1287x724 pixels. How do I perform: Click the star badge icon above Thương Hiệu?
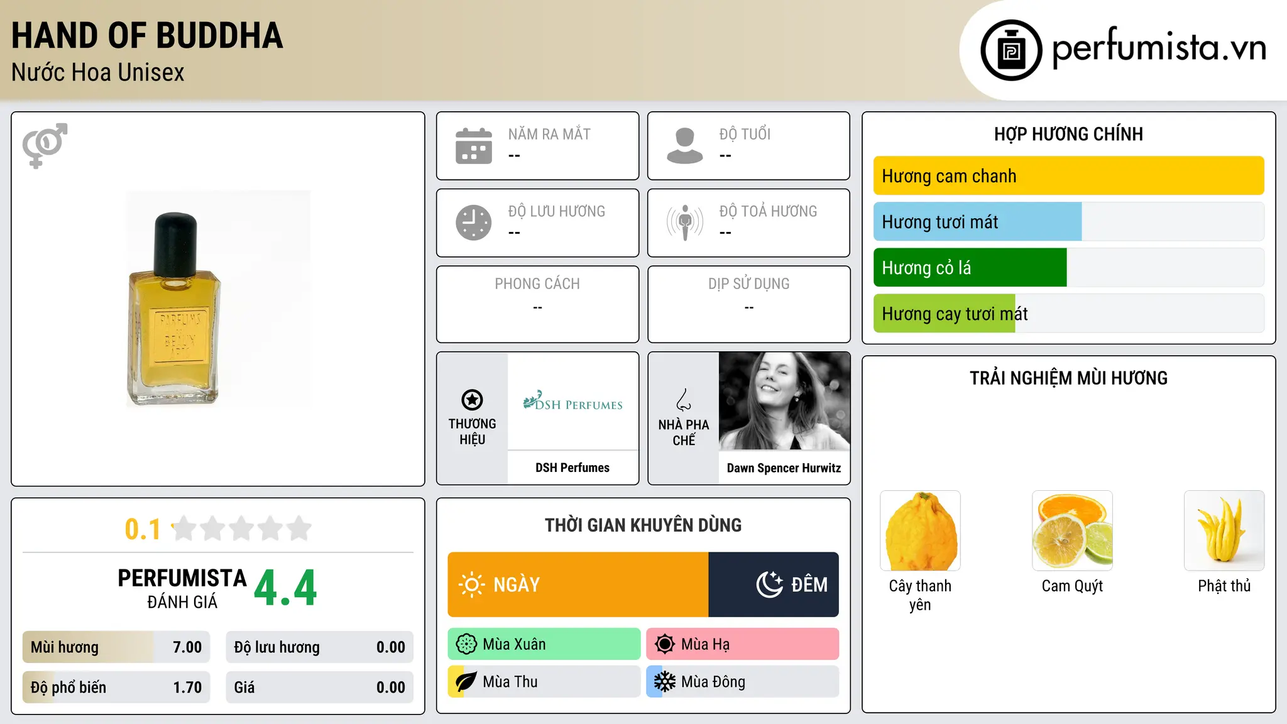[x=472, y=400]
